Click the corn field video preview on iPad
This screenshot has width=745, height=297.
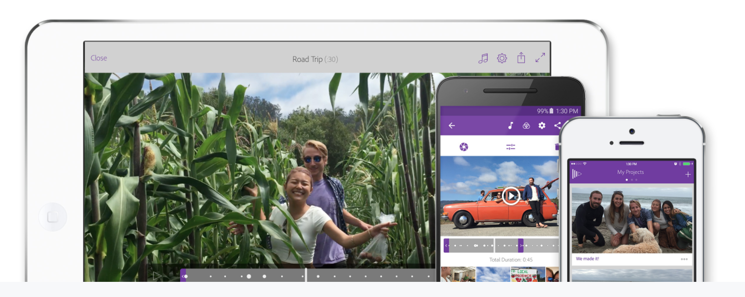(261, 170)
